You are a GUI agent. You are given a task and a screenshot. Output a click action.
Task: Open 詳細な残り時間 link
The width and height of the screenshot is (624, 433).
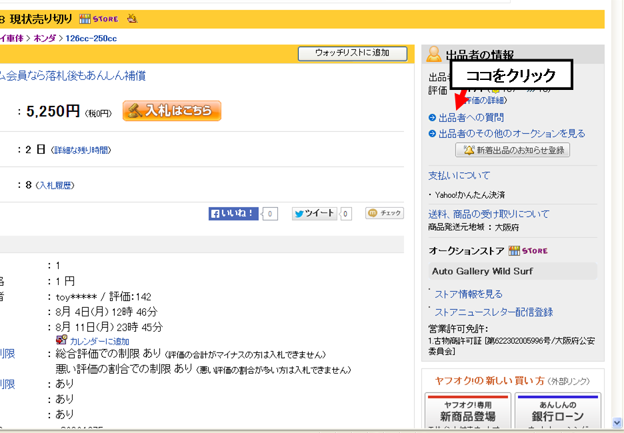[x=81, y=151]
